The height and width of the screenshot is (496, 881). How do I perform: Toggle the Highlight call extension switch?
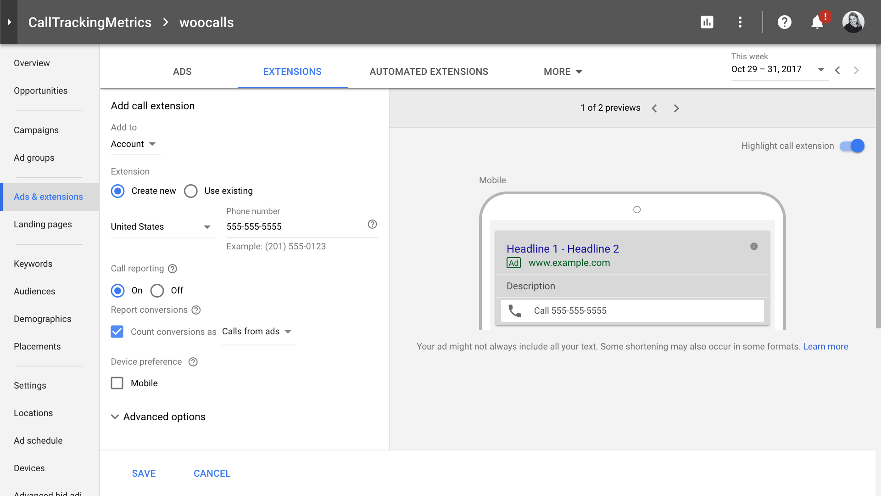coord(852,146)
